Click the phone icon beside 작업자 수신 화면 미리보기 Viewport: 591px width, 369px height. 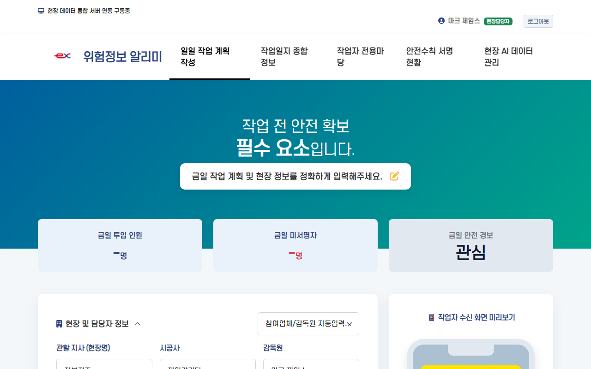(x=432, y=317)
